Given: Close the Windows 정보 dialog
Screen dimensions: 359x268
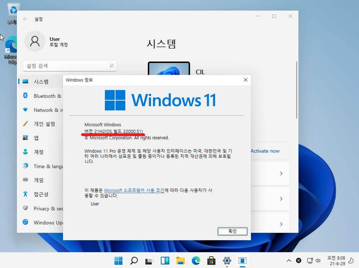Looking at the screenshot, I should 245,80.
